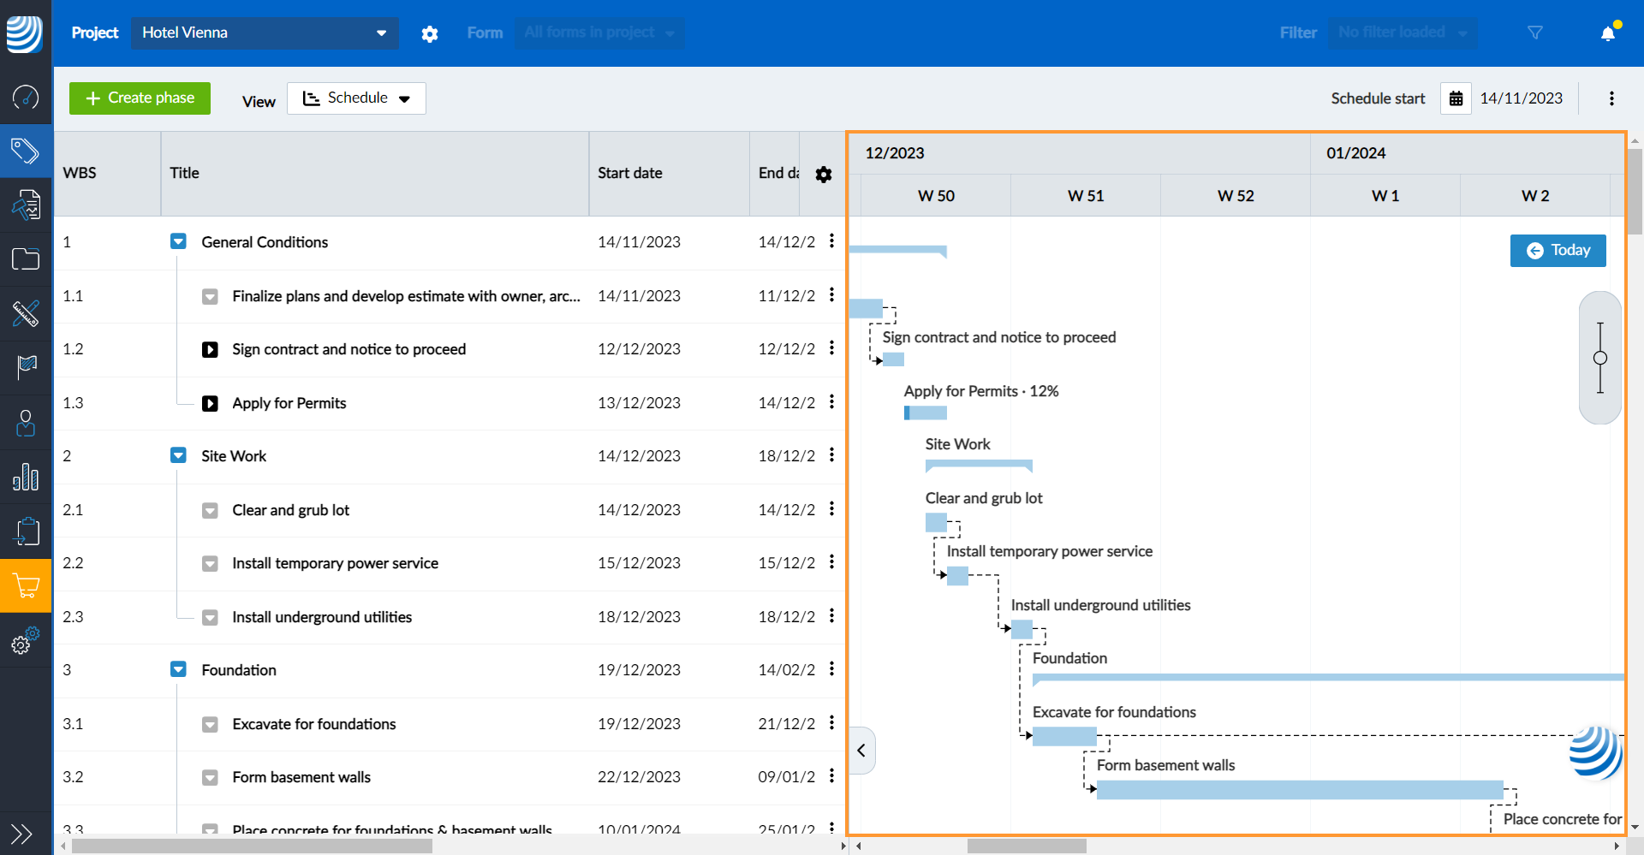1644x855 pixels.
Task: Open the schedule more options menu
Action: click(x=1611, y=98)
